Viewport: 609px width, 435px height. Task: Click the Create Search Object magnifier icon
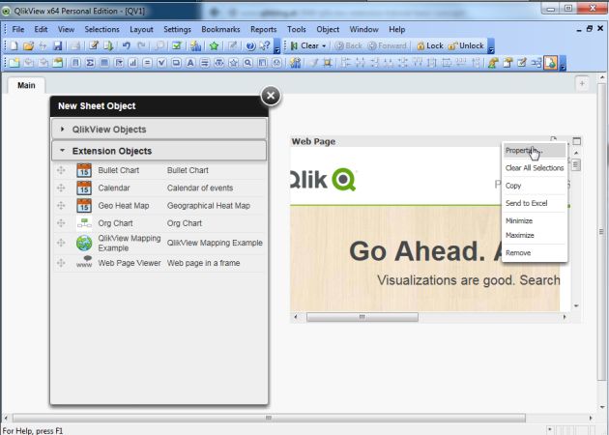coord(247,63)
